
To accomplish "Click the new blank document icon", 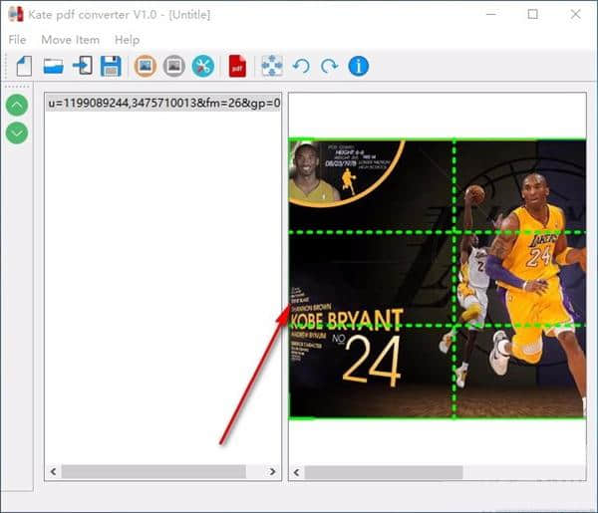I will coord(24,67).
